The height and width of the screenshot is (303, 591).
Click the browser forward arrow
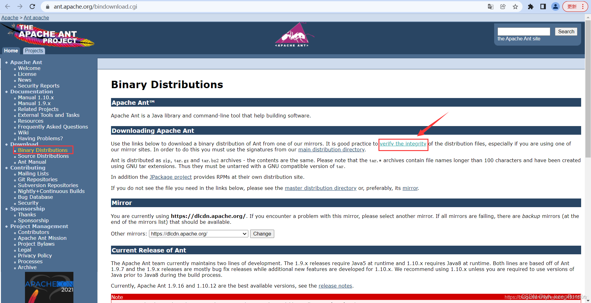20,6
